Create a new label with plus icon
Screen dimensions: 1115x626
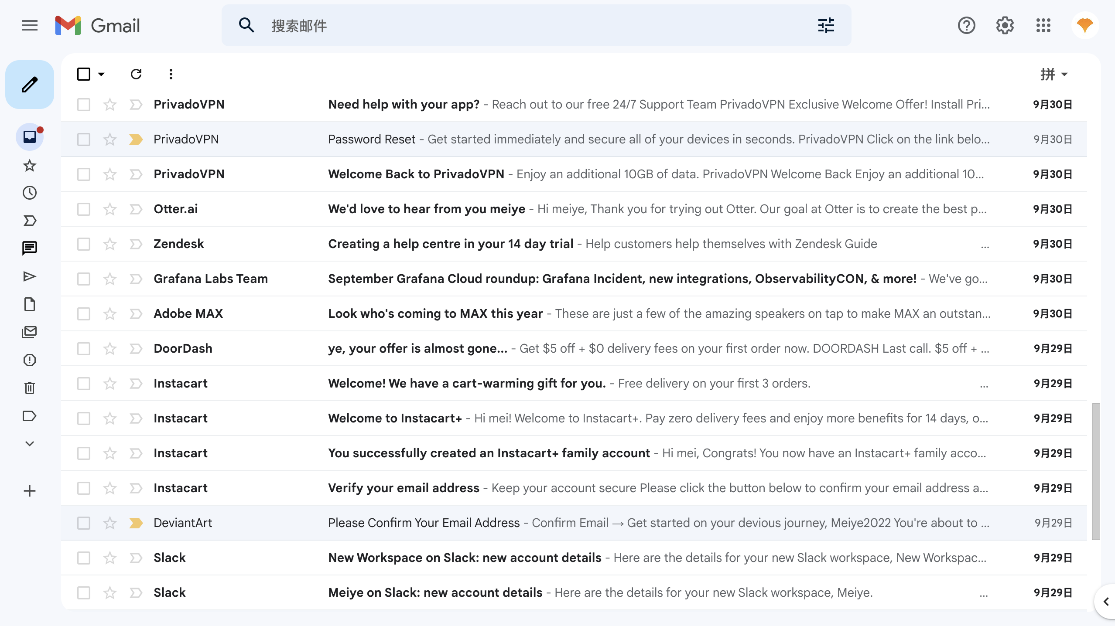[30, 491]
